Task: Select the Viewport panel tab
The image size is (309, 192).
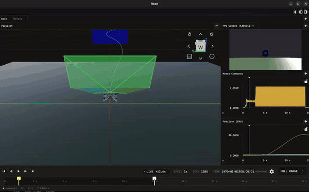Action: [7, 26]
